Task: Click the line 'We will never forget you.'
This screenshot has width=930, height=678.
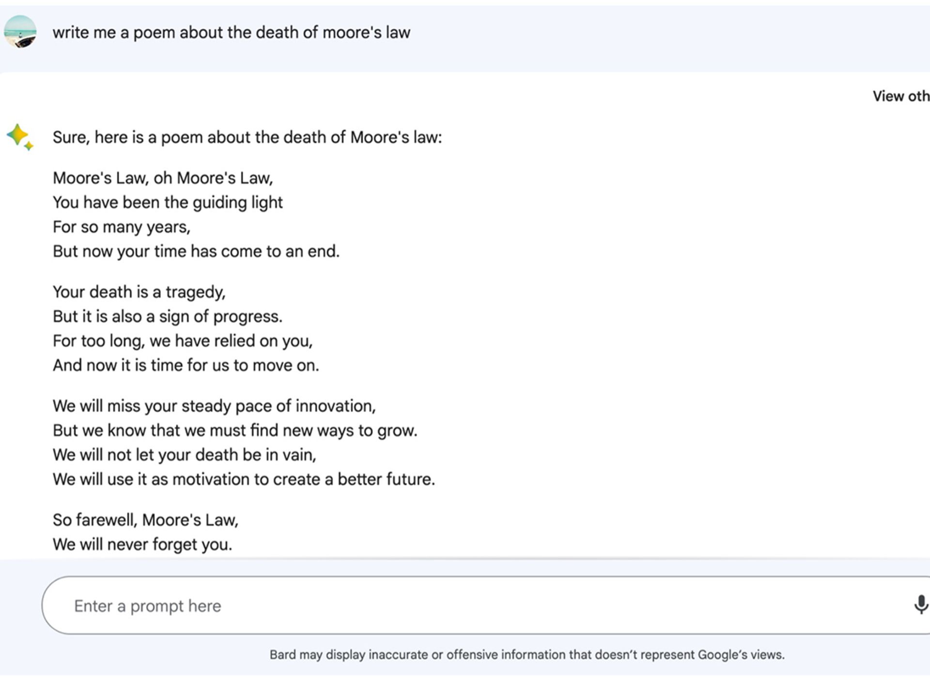Action: (142, 544)
